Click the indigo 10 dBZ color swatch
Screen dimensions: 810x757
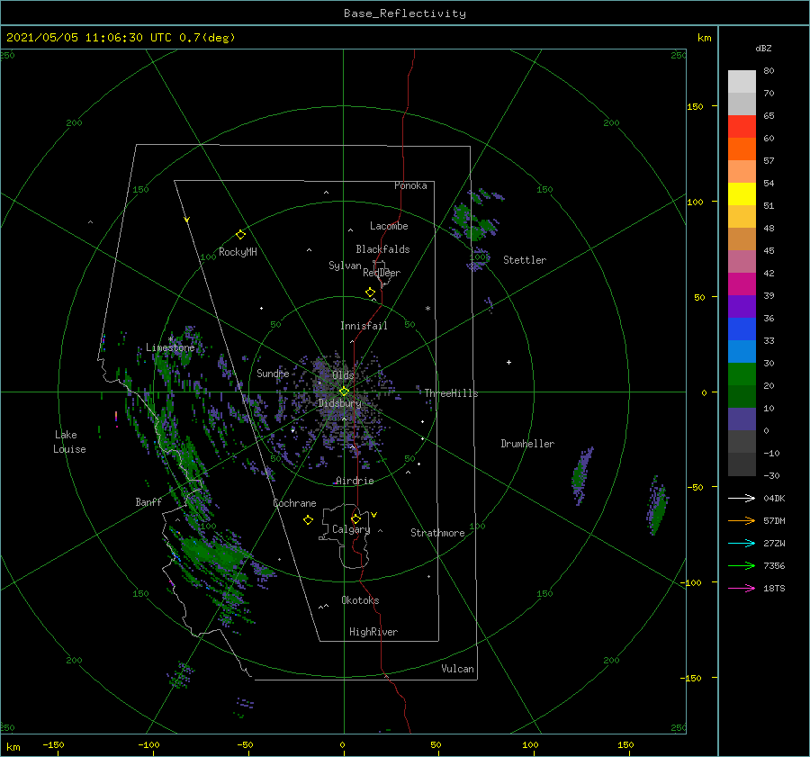742,419
